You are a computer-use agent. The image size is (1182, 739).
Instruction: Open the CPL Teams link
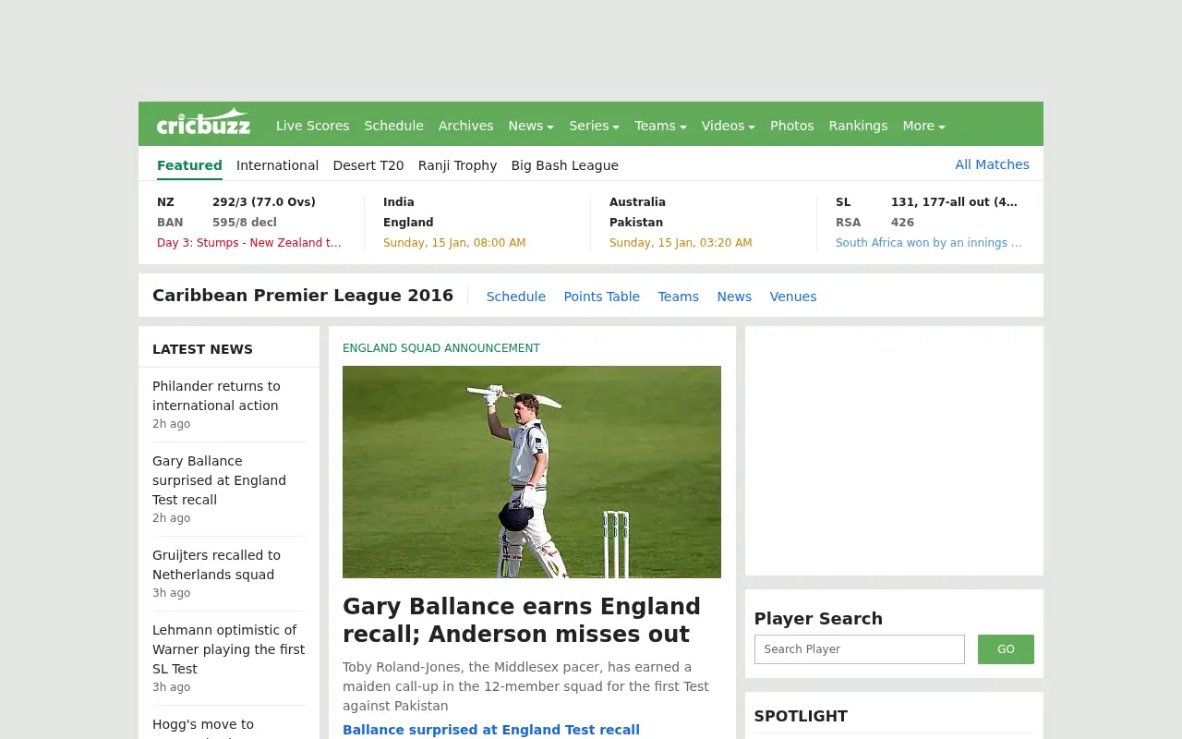pos(678,297)
